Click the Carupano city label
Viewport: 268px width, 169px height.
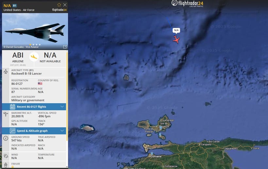206,145
